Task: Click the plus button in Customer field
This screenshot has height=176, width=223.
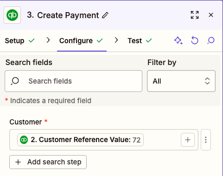Action: click(x=188, y=140)
